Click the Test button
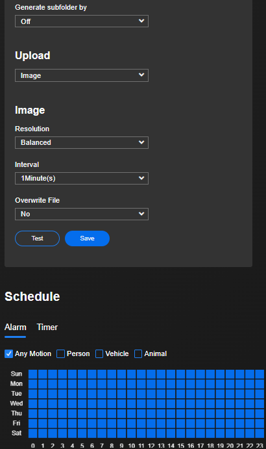Viewport: 266px width, 449px height. tap(37, 238)
